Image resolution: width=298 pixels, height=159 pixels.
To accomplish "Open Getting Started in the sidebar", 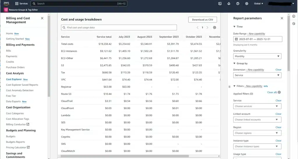I will 15,39.
